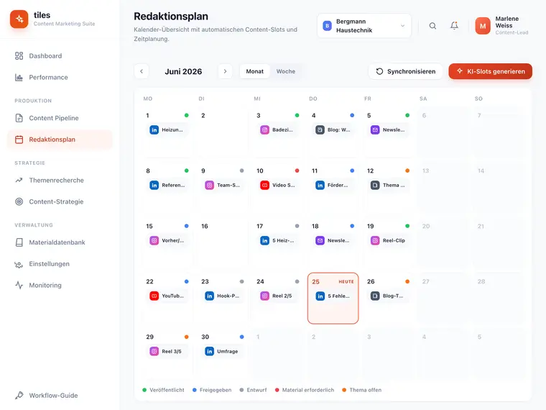Click Entwurf legend entry
Image resolution: width=546 pixels, height=410 pixels.
tap(253, 390)
